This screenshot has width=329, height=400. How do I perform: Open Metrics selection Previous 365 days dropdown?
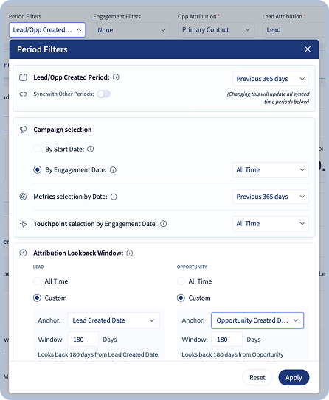[x=271, y=197]
